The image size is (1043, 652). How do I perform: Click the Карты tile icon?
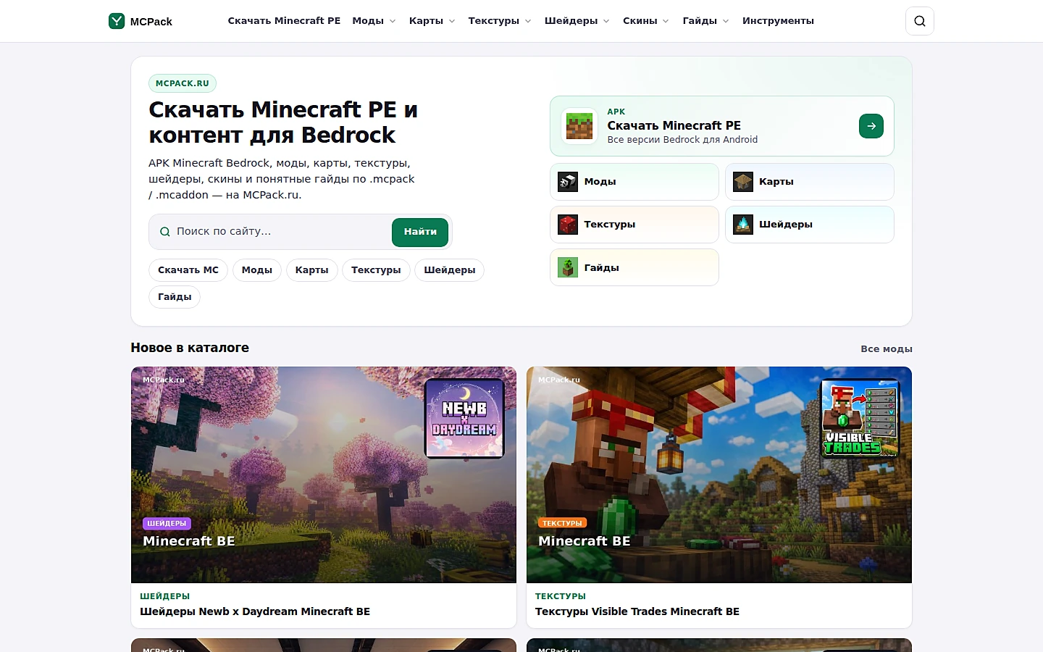[743, 182]
